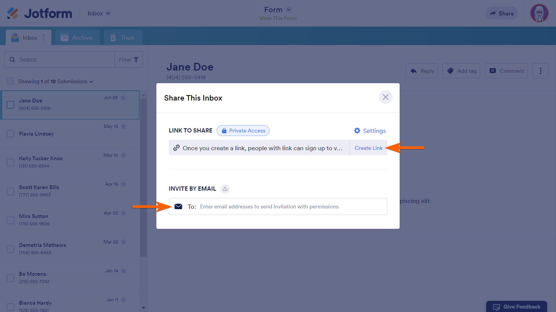The width and height of the screenshot is (556, 312).
Task: Tick the Bo Moreno checkbox
Action: click(x=10, y=278)
